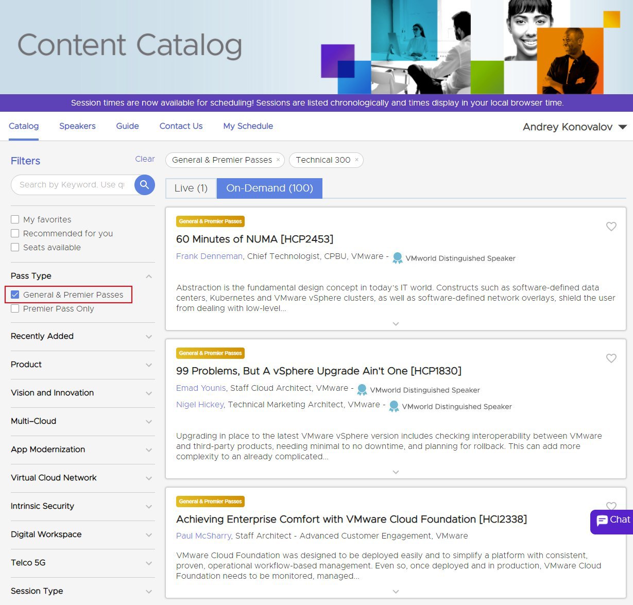Viewport: 633px width, 605px height.
Task: Collapse the Pass Type filter section
Action: point(149,276)
